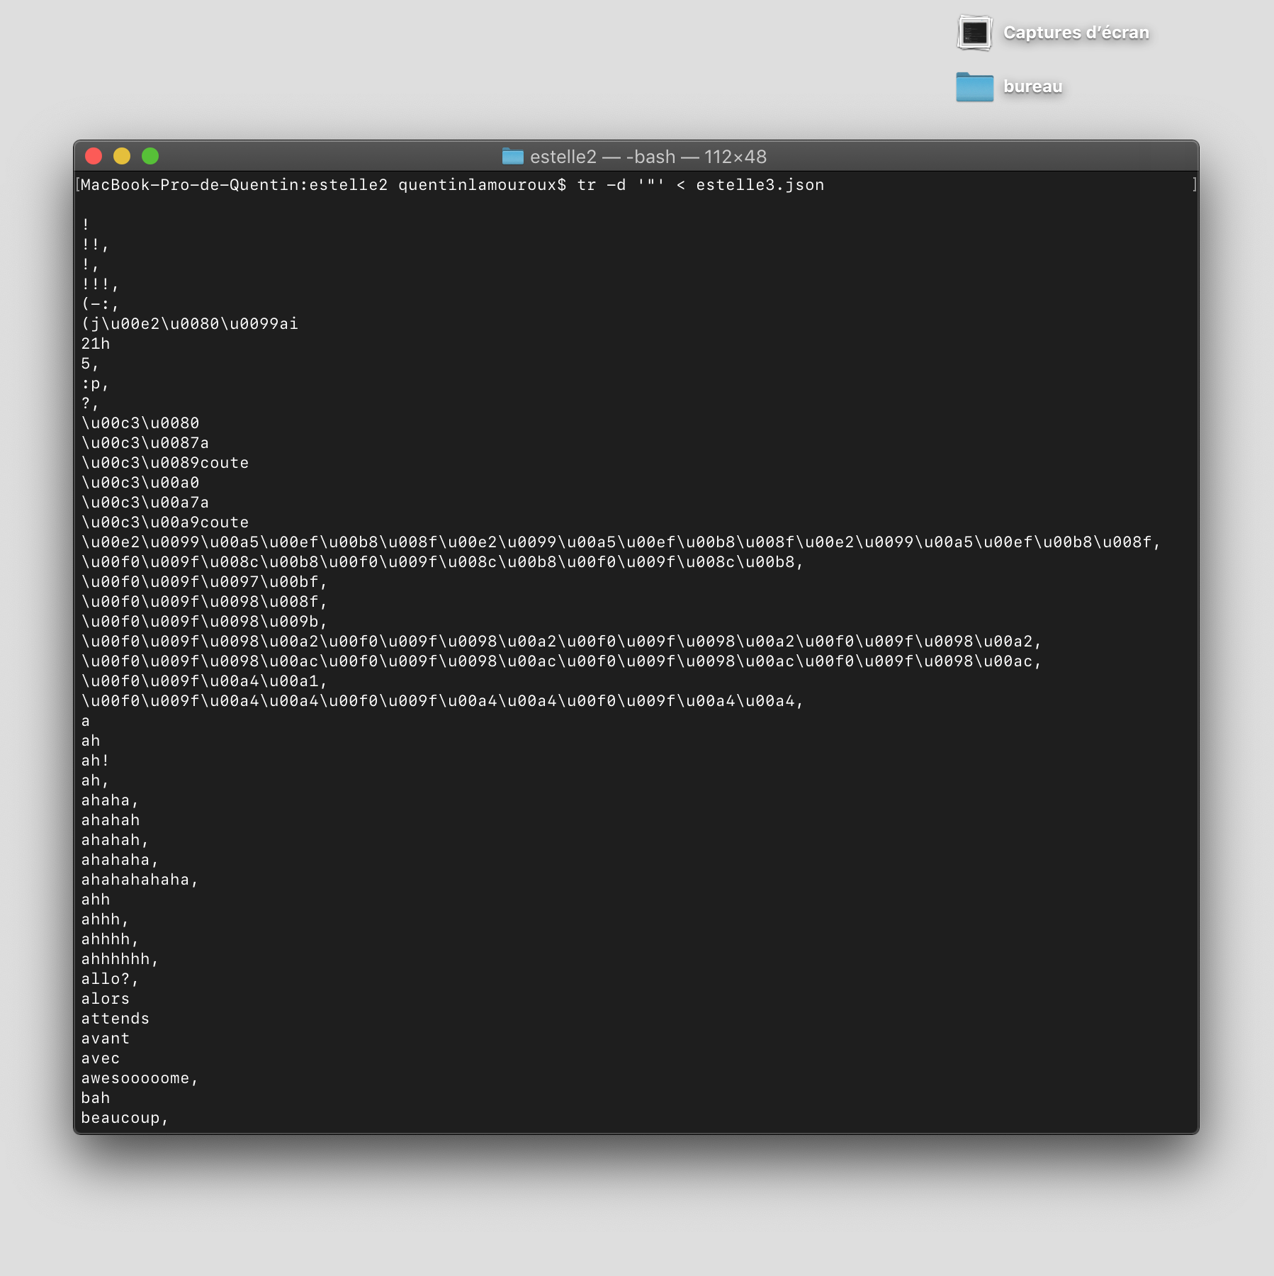Click the output line ':p,'
Image resolution: width=1274 pixels, height=1276 pixels.
(x=95, y=384)
